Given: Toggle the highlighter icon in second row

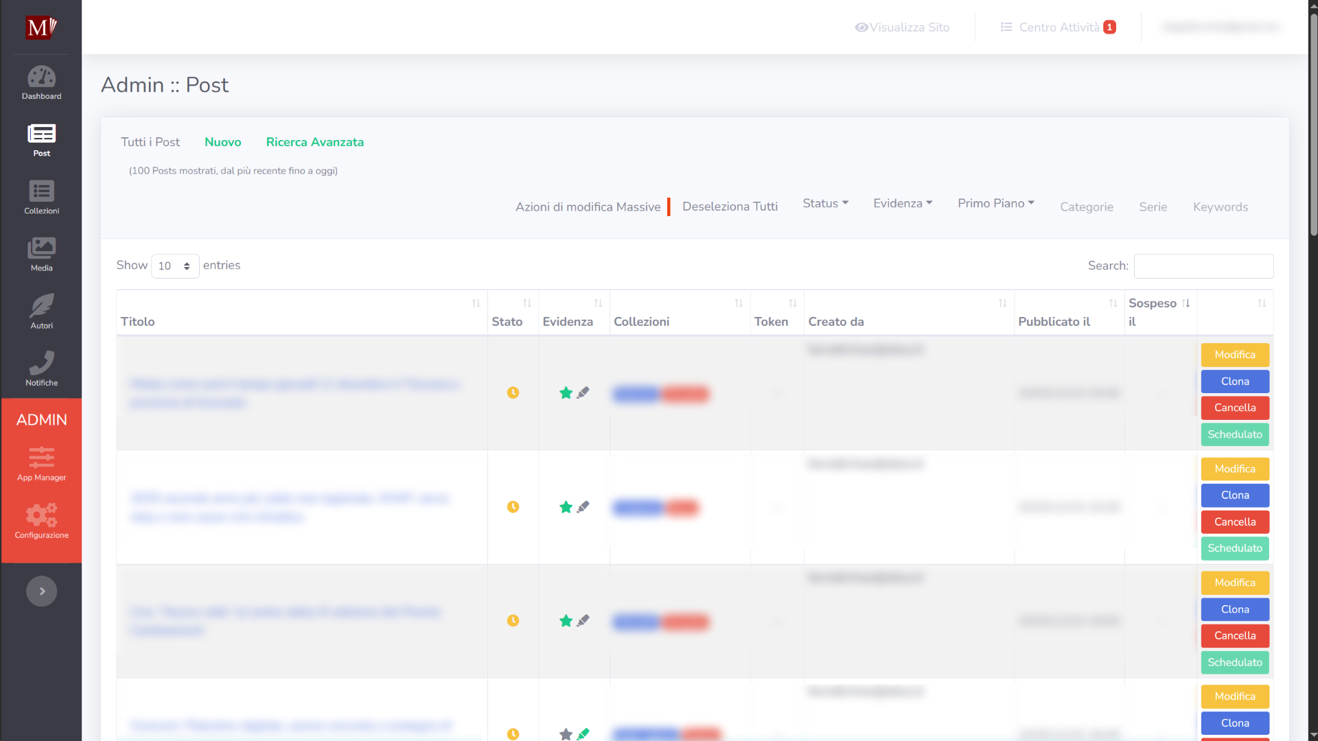Looking at the screenshot, I should pos(583,507).
